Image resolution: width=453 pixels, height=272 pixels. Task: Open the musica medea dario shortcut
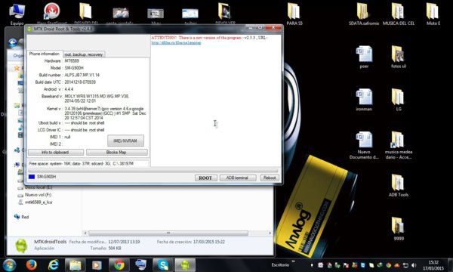click(399, 145)
